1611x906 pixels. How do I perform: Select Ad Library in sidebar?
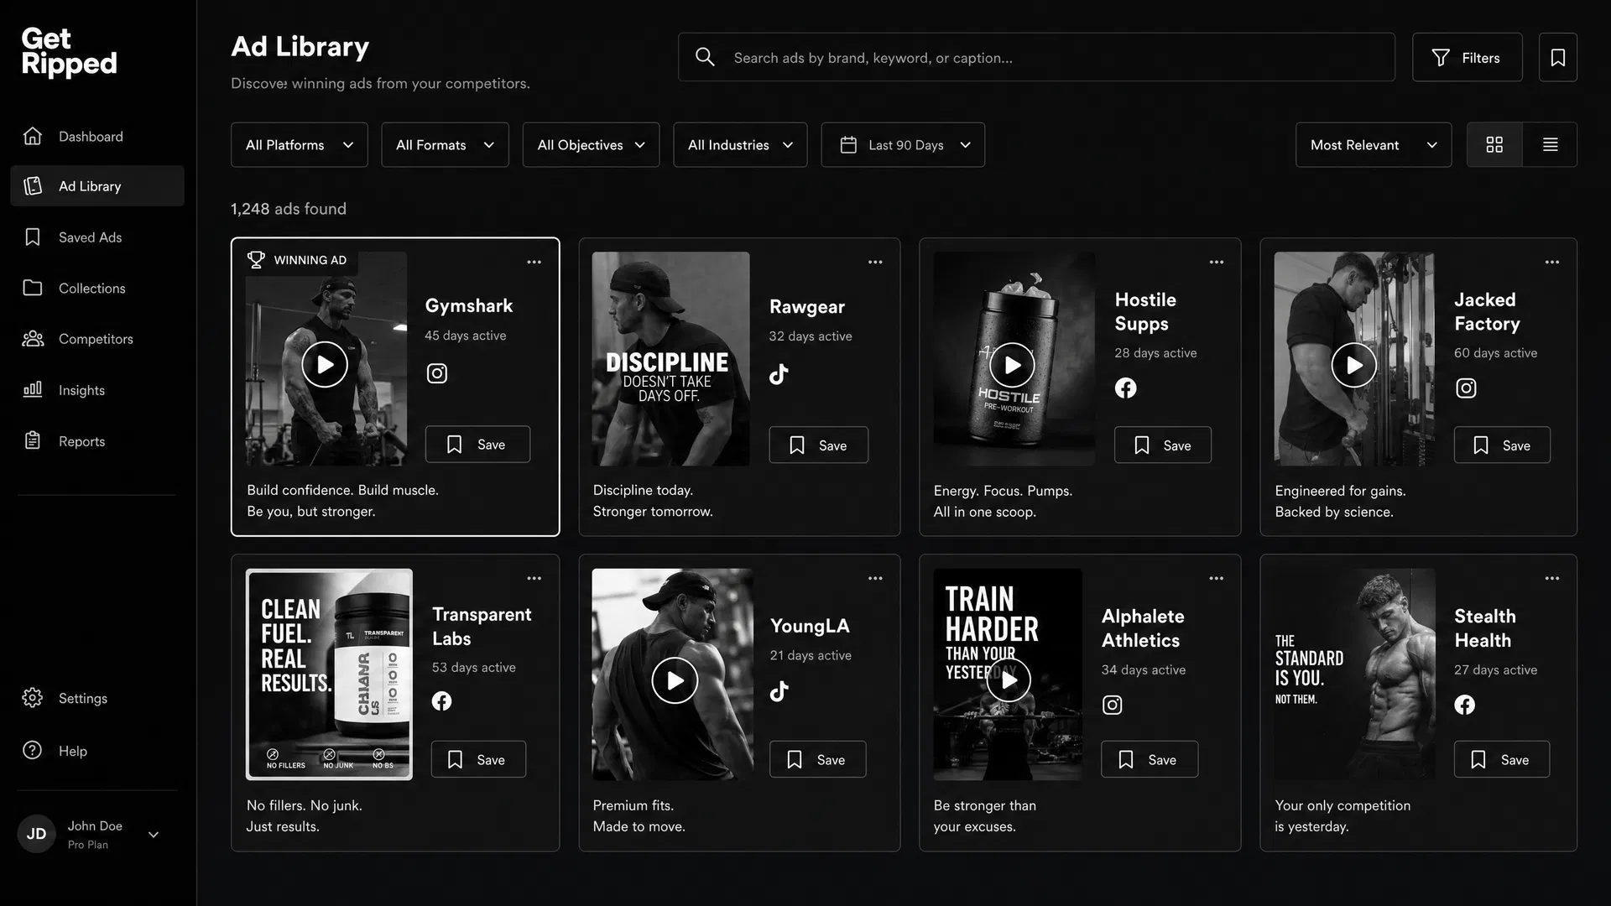coord(97,185)
